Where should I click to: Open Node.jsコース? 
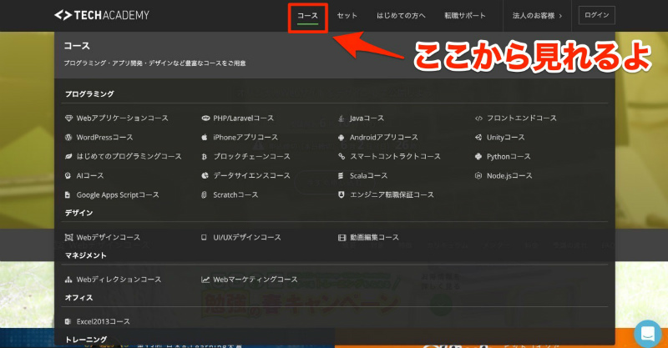509,175
